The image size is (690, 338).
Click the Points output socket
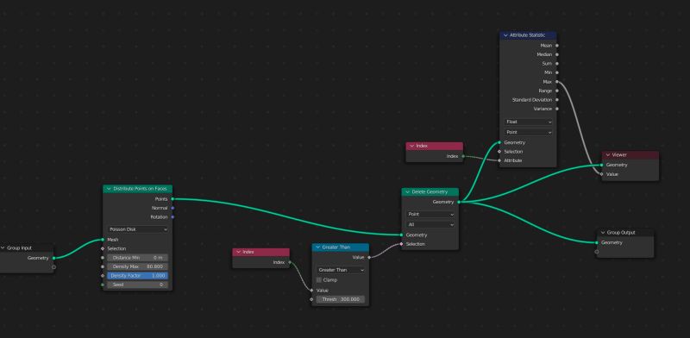pos(172,199)
